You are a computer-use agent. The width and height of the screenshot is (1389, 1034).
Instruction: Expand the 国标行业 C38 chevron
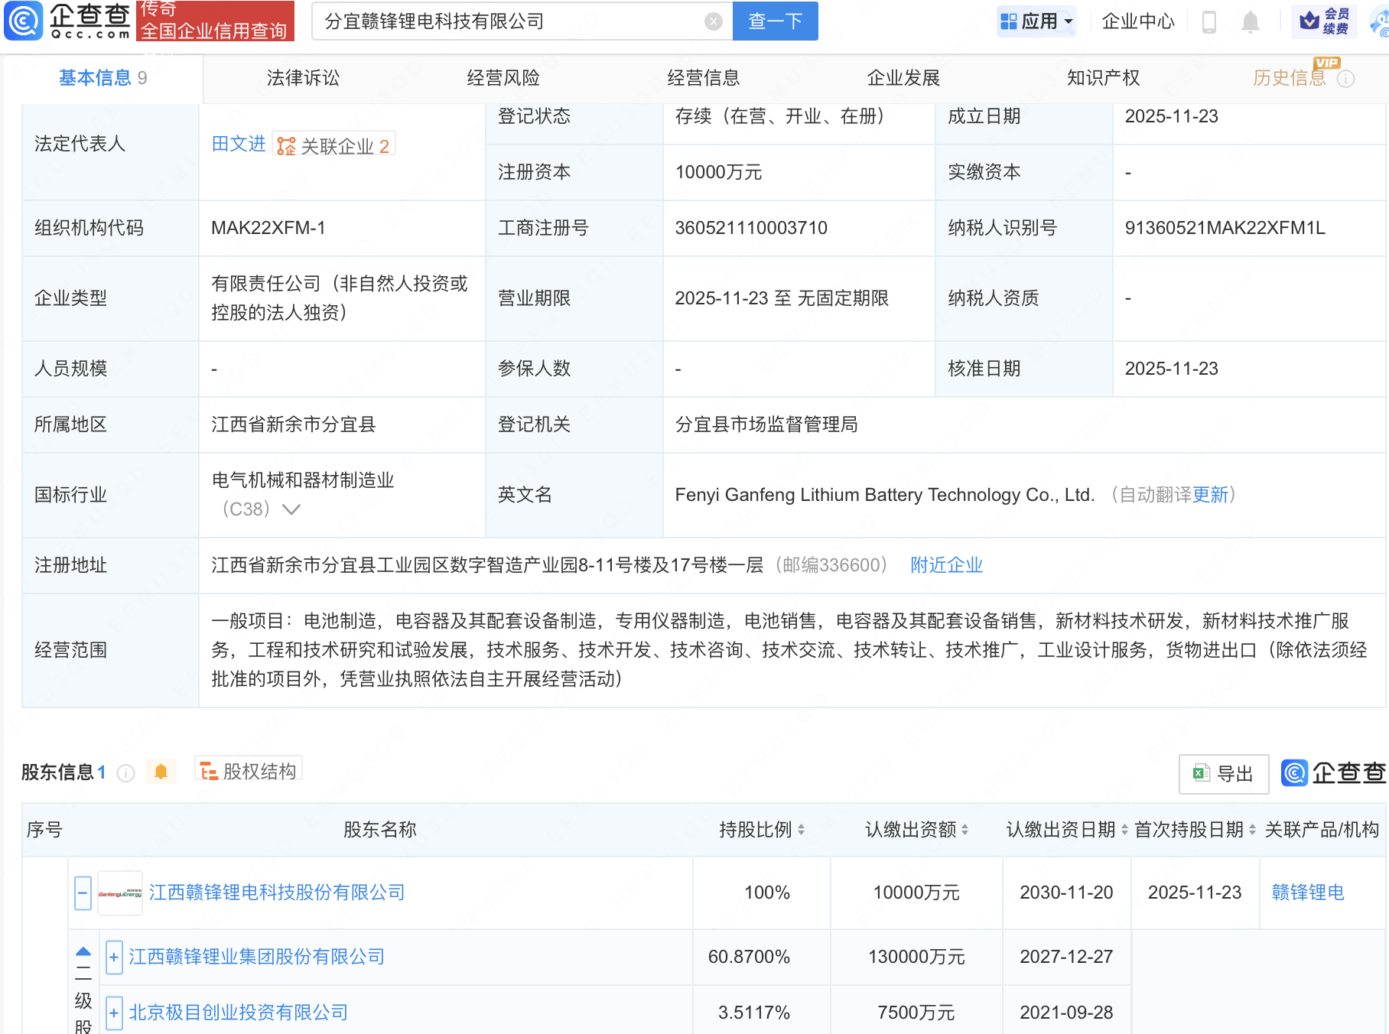(x=291, y=509)
